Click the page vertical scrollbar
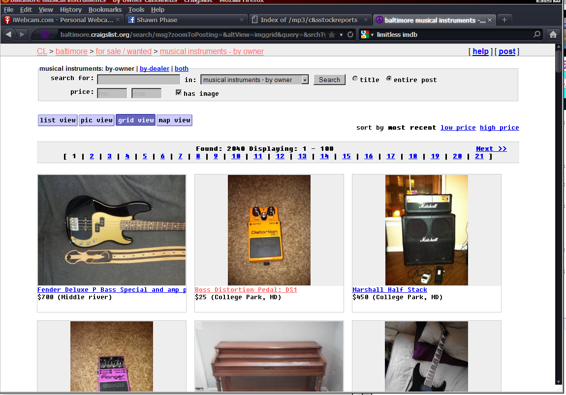The height and width of the screenshot is (395, 566). click(x=559, y=214)
